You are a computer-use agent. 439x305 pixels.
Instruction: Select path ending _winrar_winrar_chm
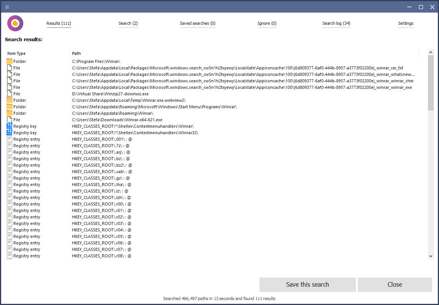pyautogui.click(x=243, y=81)
